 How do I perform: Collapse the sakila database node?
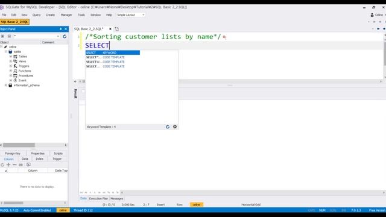click(6, 52)
